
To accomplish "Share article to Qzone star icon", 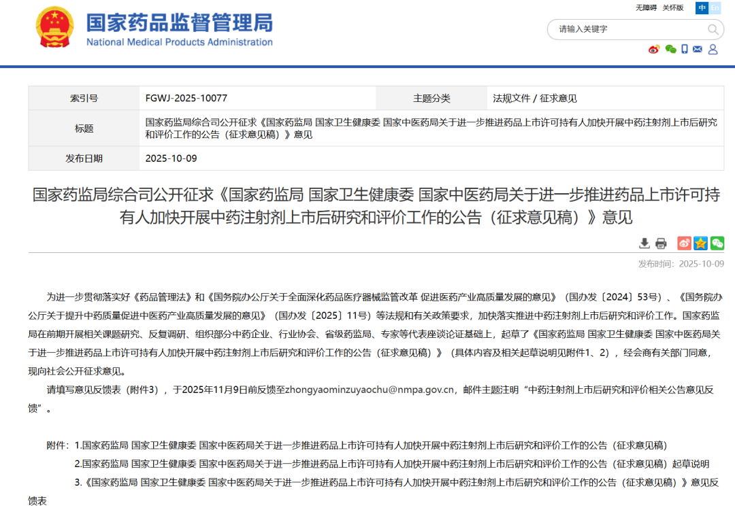I will coord(701,243).
